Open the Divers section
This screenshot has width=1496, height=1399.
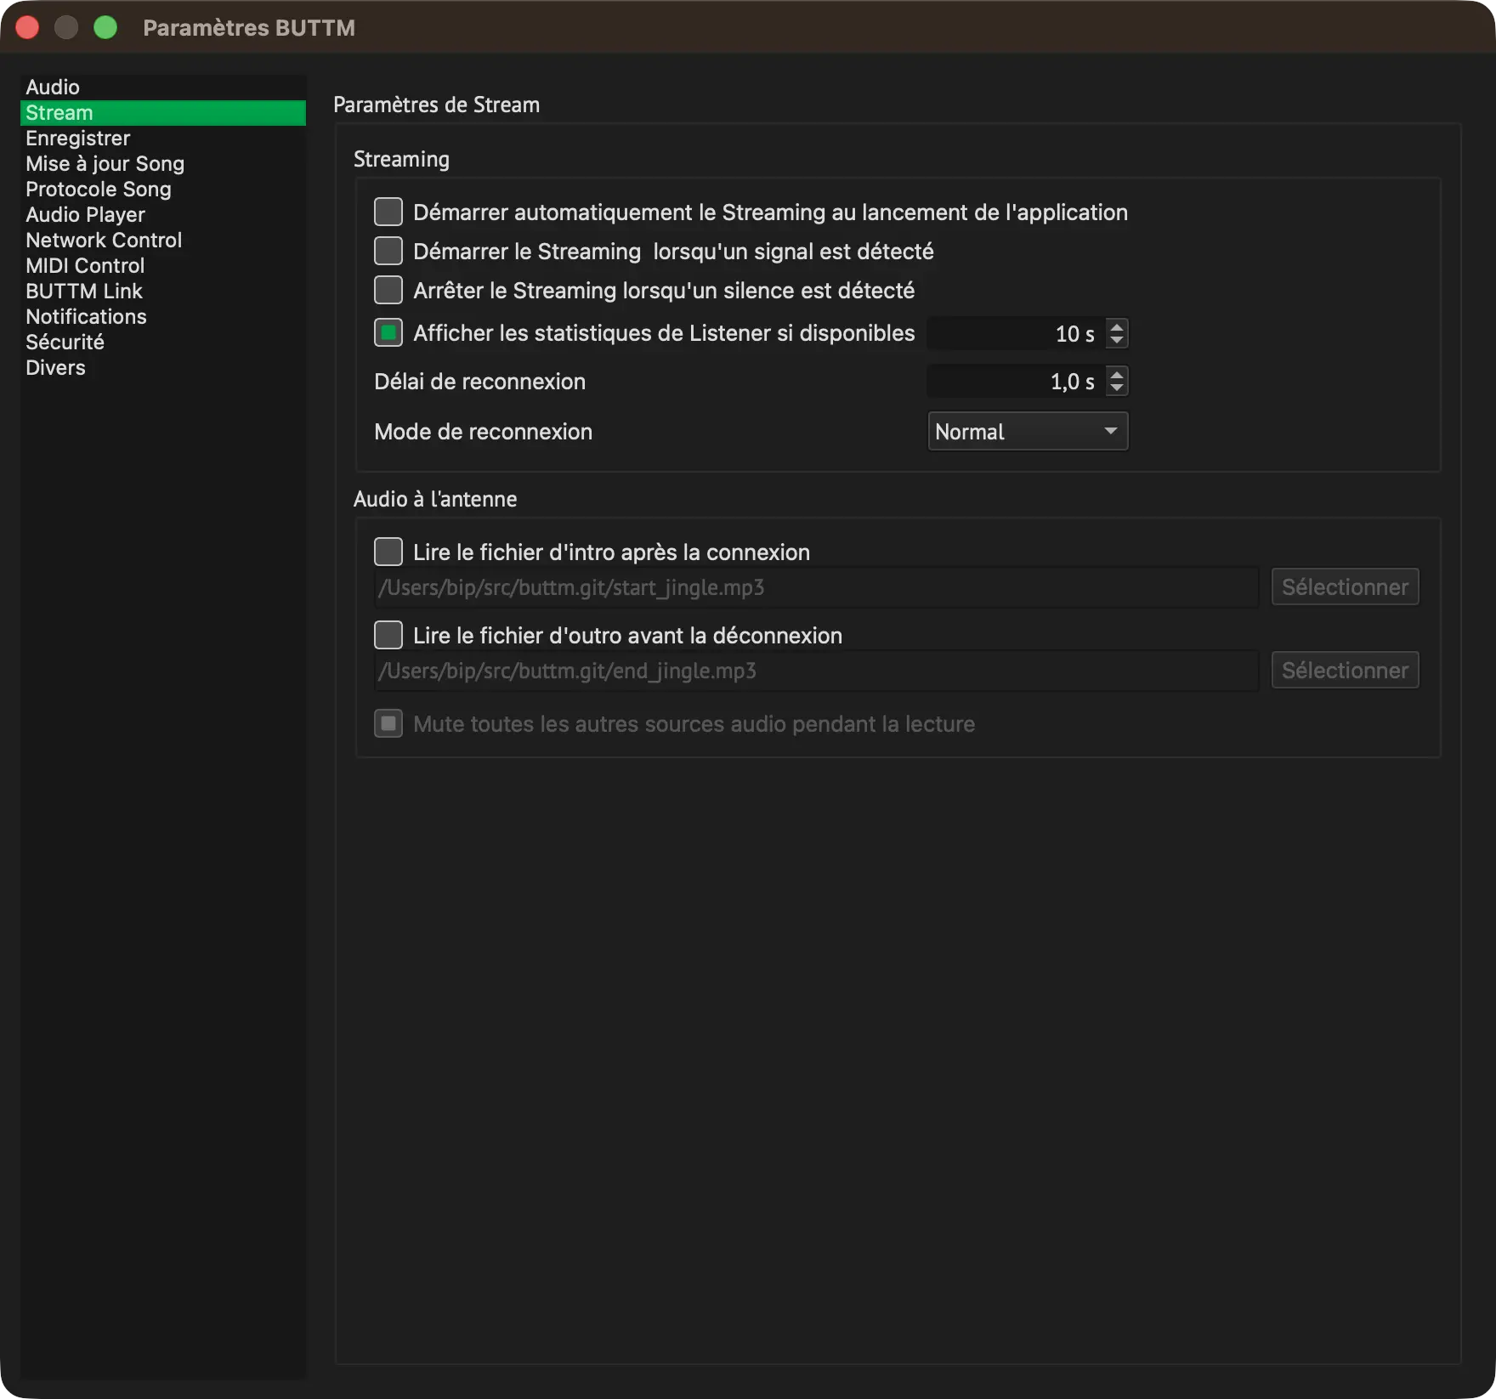tap(162, 367)
